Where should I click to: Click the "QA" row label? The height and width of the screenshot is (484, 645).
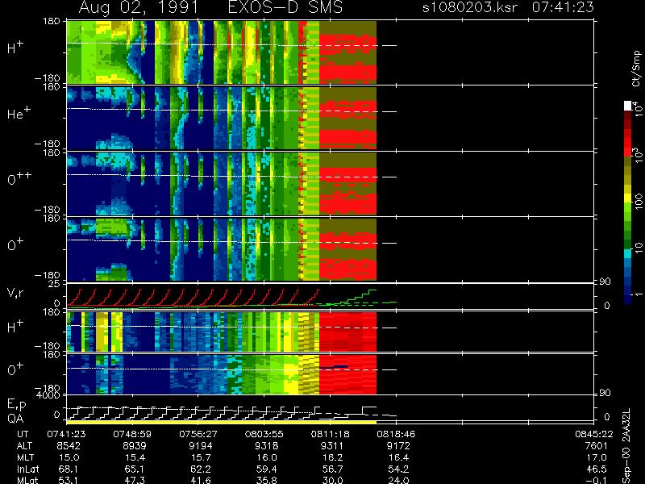click(15, 419)
